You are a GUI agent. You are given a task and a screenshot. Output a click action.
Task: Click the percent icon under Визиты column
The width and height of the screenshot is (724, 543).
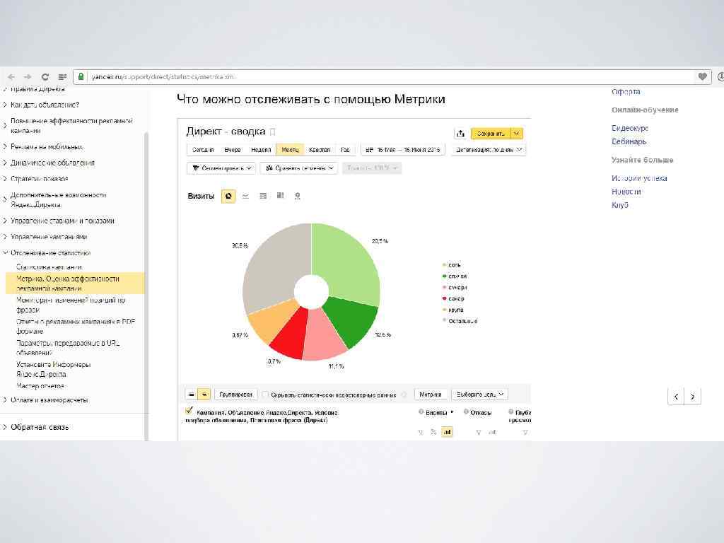pyautogui.click(x=433, y=432)
